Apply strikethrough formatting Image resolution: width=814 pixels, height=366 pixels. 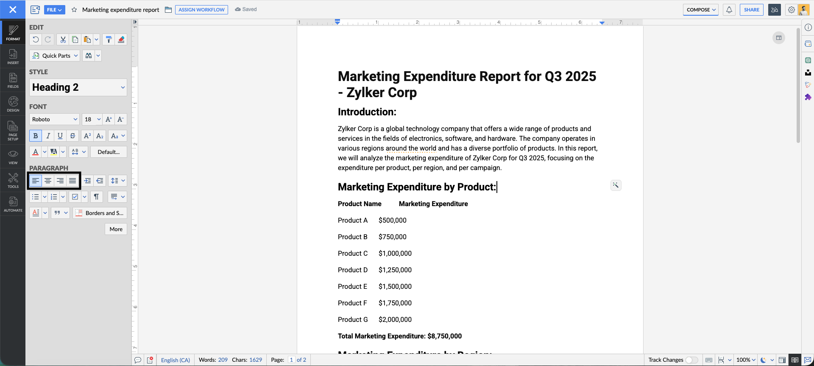(72, 136)
